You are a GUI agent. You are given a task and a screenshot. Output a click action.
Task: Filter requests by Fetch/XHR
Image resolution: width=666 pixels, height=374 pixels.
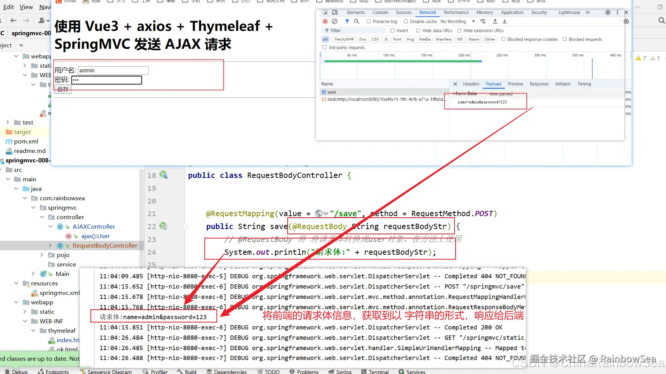(x=344, y=39)
